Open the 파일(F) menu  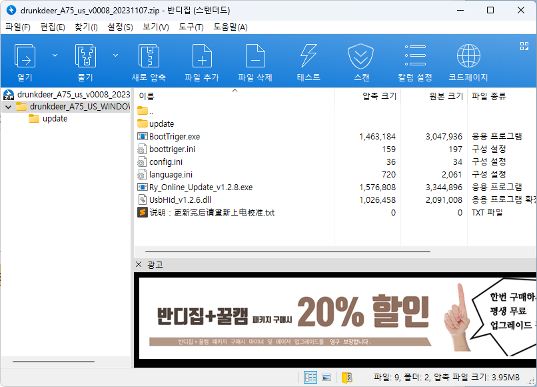pos(18,27)
